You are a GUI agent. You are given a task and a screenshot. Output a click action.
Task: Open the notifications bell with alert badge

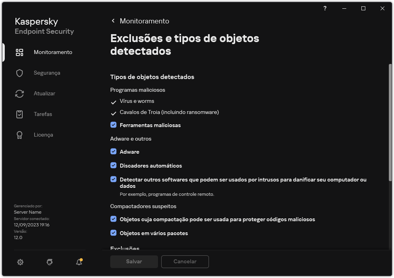point(78,262)
